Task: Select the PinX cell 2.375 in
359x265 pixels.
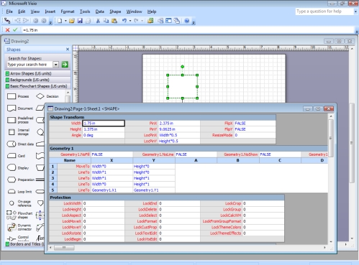Action: 179,124
